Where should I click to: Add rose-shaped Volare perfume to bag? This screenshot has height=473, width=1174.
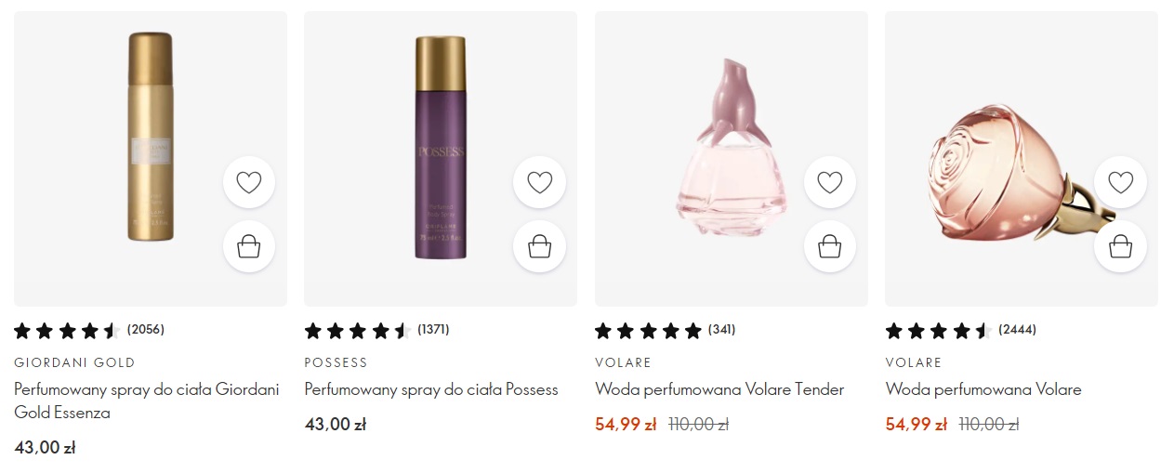(1120, 246)
